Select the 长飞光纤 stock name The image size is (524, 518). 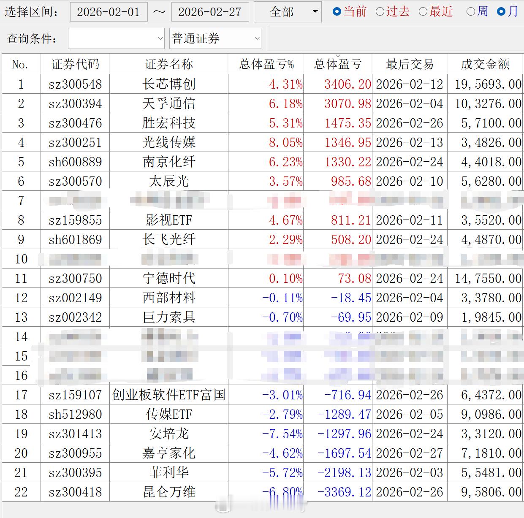[169, 239]
